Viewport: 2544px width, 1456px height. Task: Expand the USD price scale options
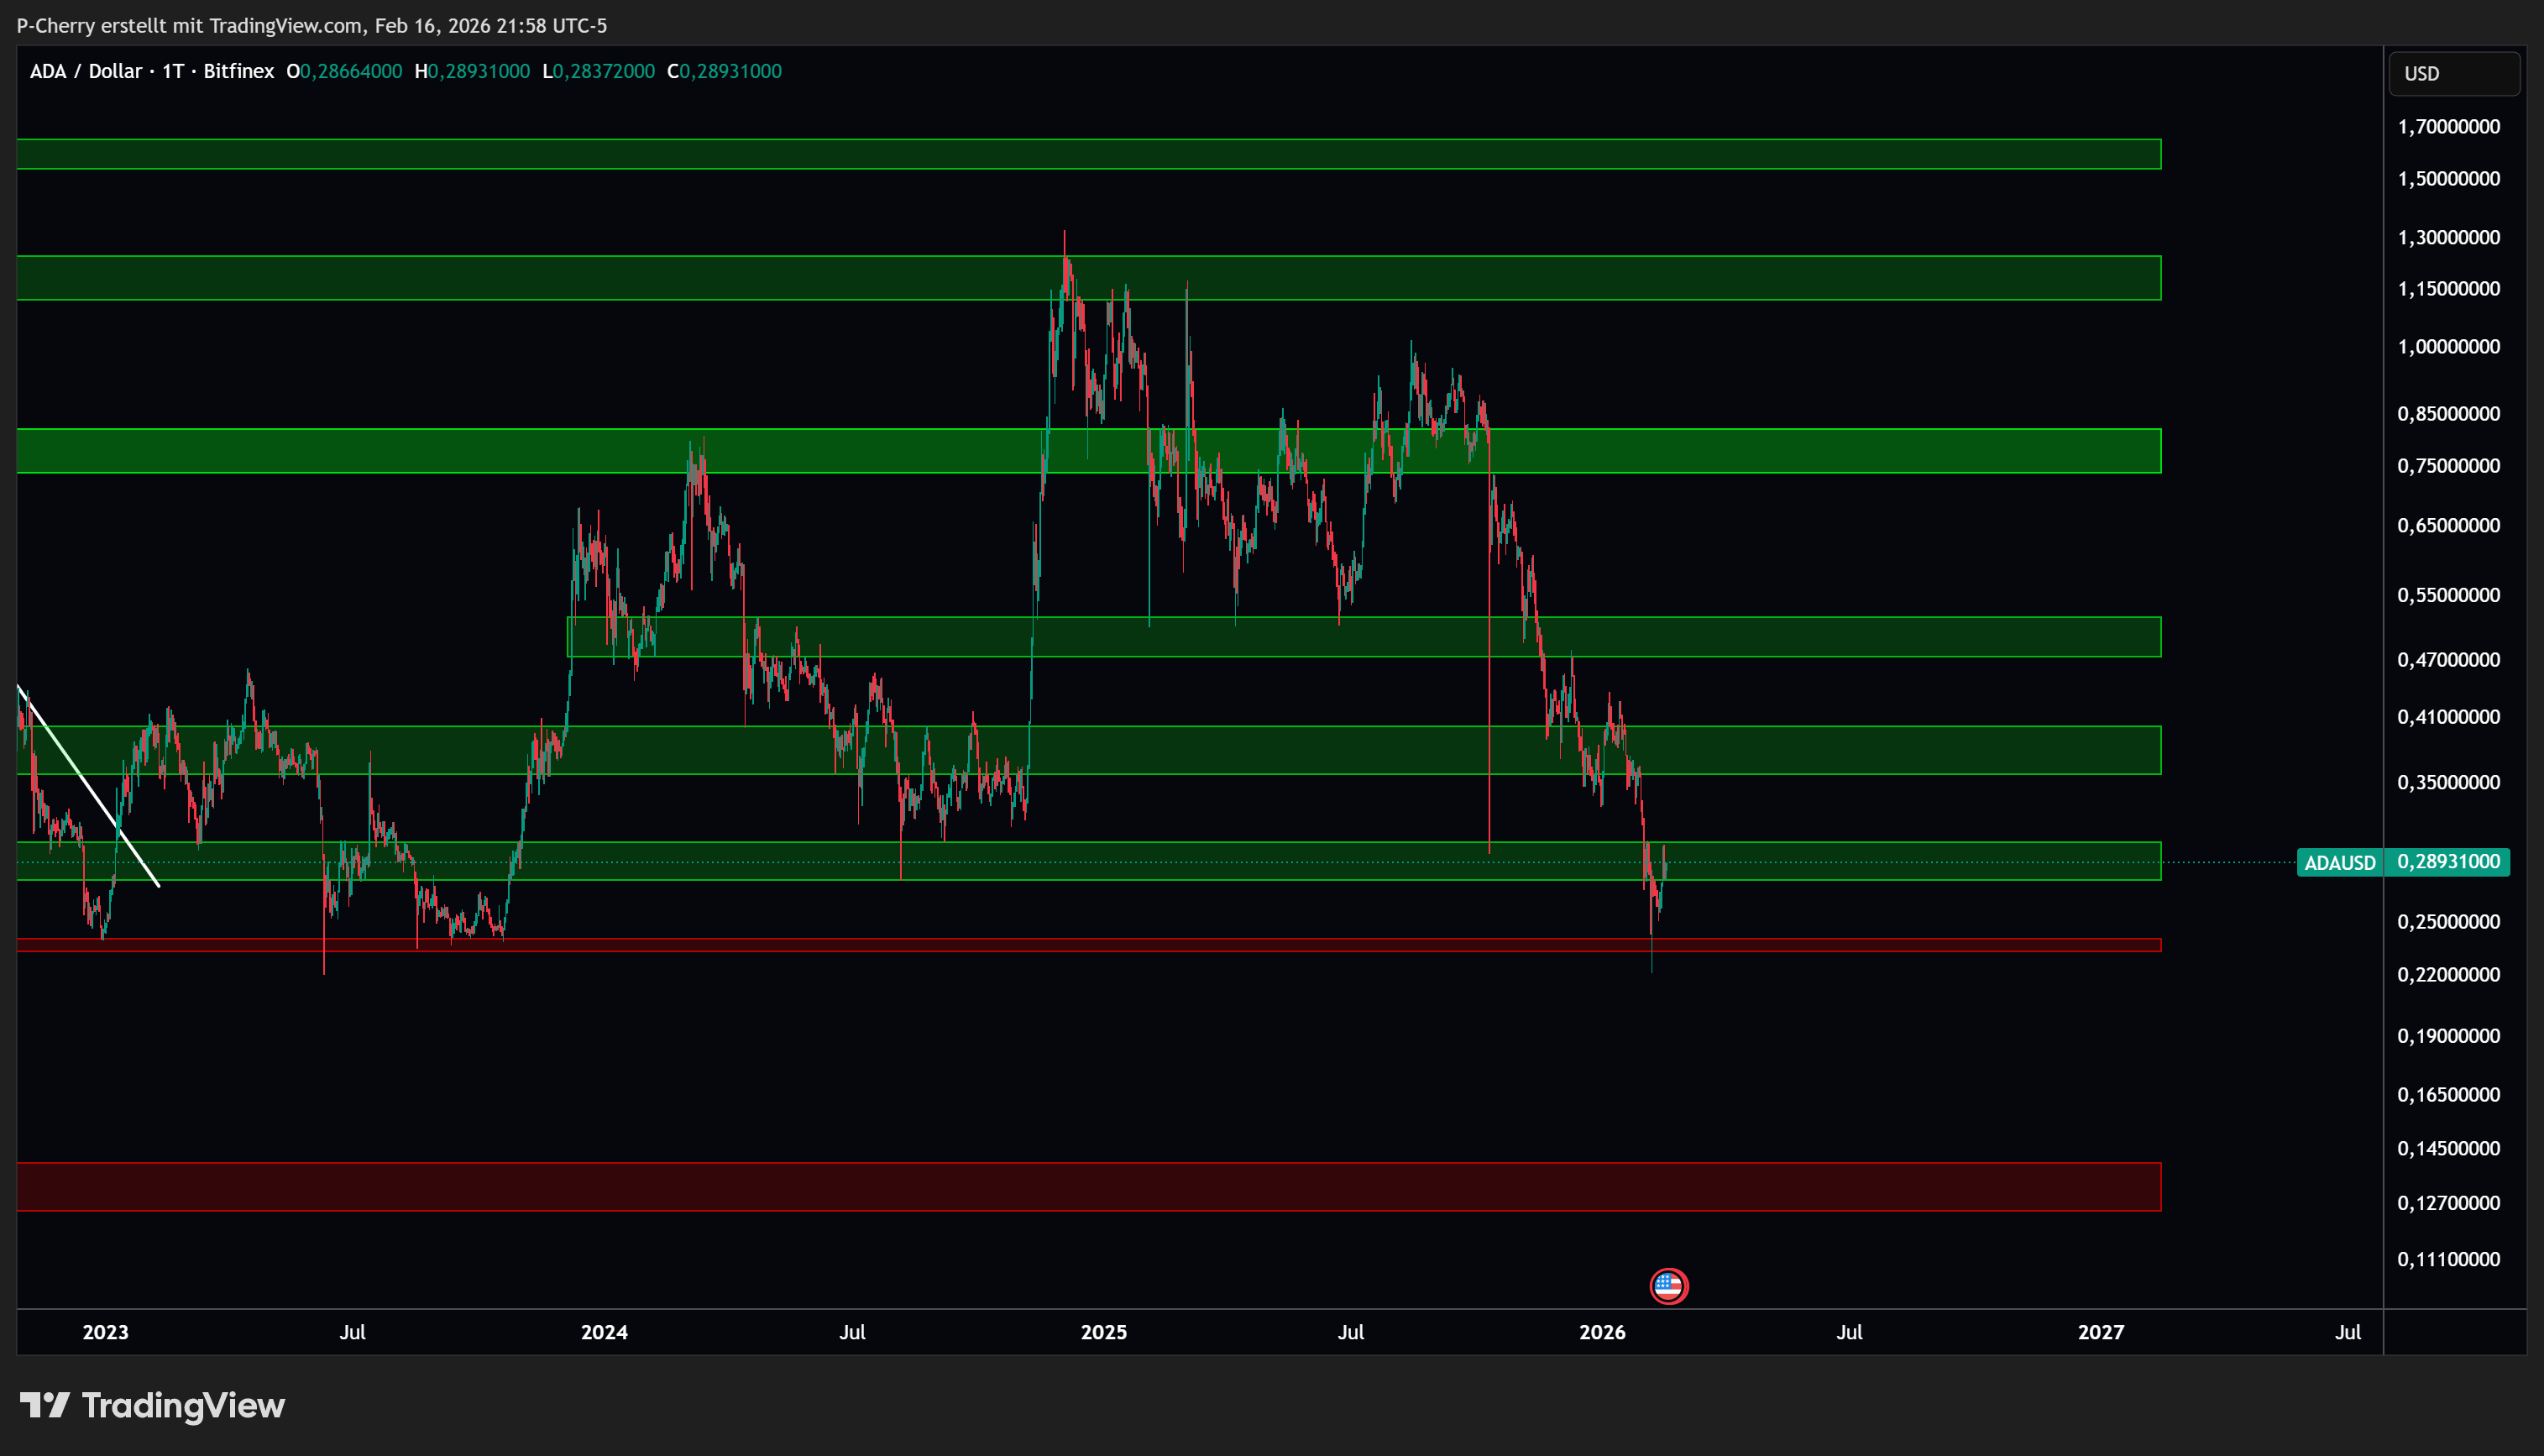pos(2454,72)
